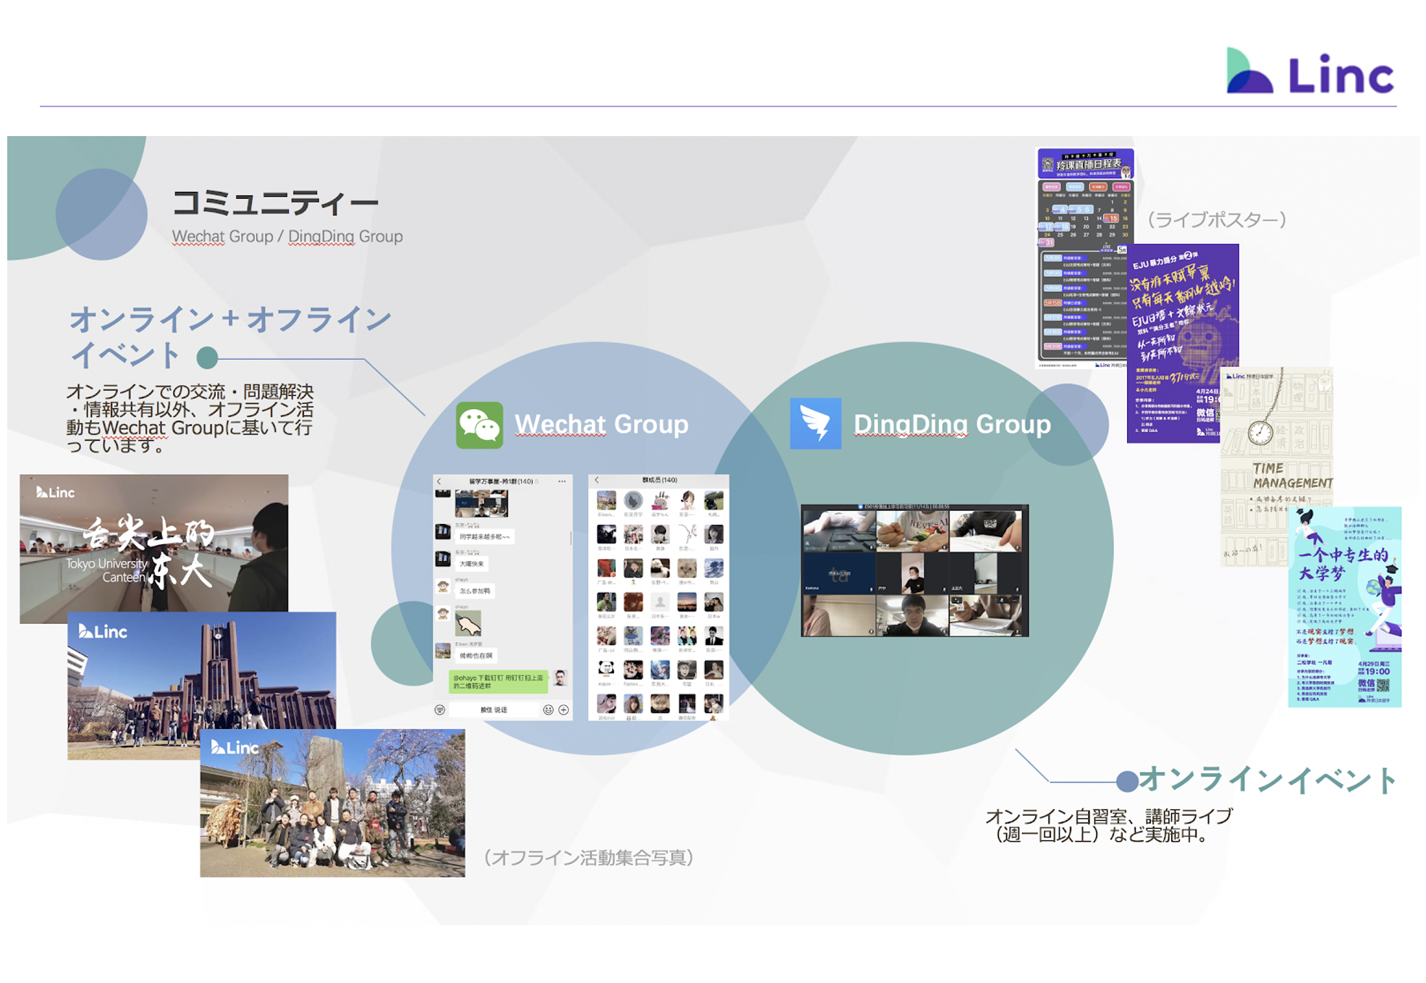The width and height of the screenshot is (1426, 983).
Task: Click the 留学万事屋 group chat title
Action: [501, 481]
